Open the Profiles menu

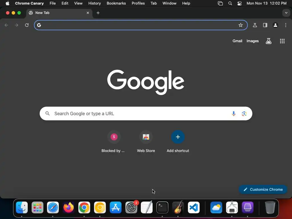click(x=138, y=3)
